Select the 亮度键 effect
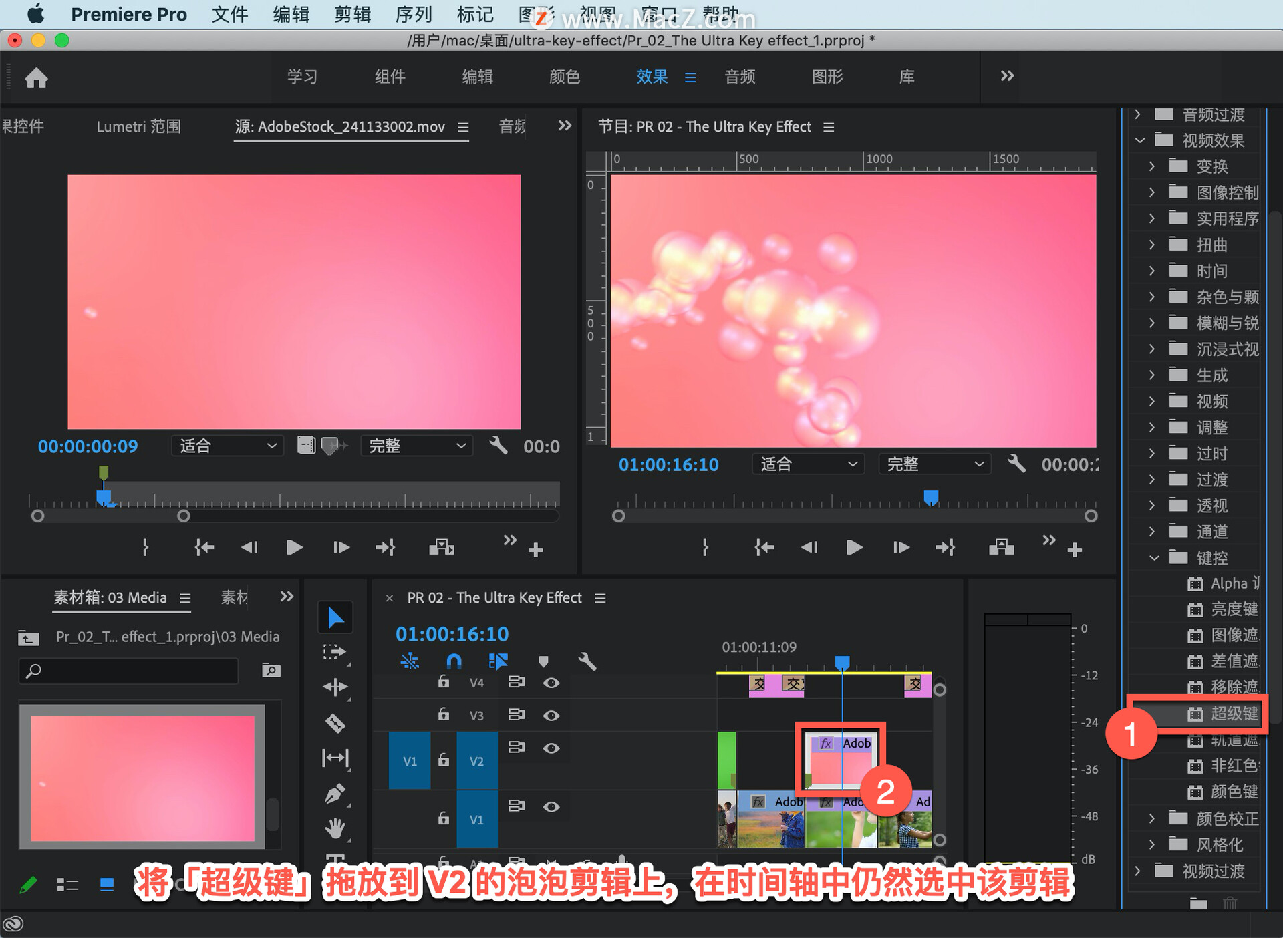The width and height of the screenshot is (1283, 938). [x=1224, y=609]
